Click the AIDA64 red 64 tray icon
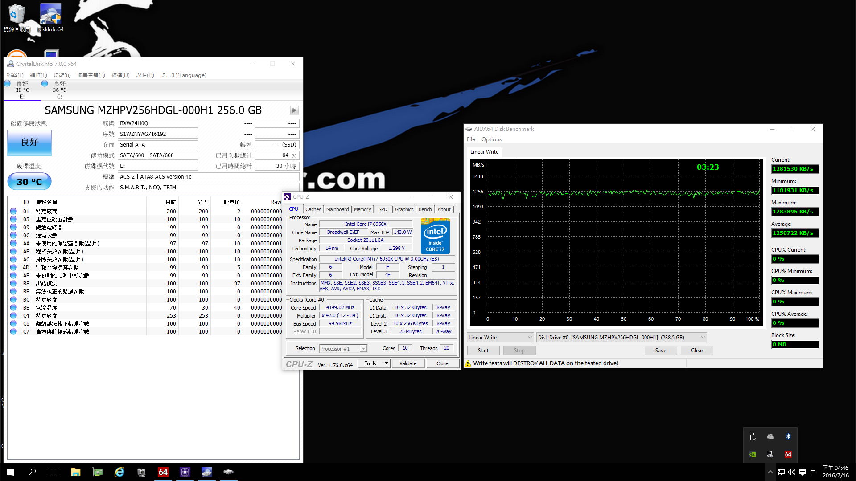Screen dimensions: 856x481 pyautogui.click(x=788, y=454)
